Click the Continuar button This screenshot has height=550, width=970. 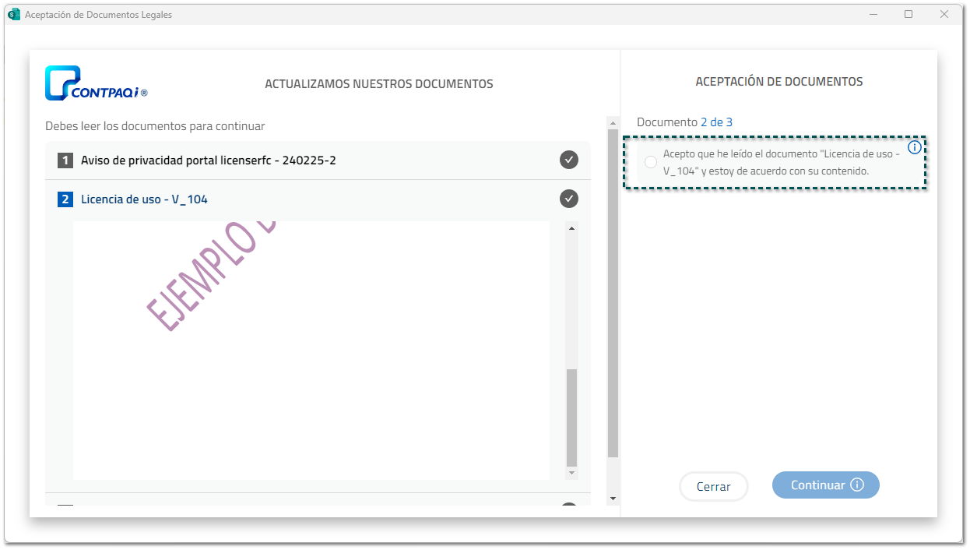[x=825, y=485]
